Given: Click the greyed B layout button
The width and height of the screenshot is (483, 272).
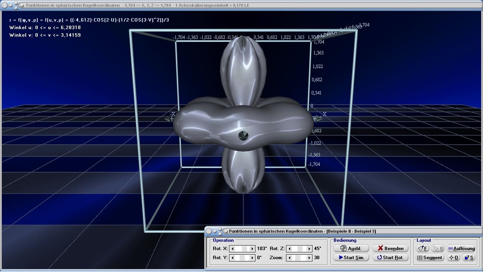Looking at the screenshot, I should pos(438,248).
